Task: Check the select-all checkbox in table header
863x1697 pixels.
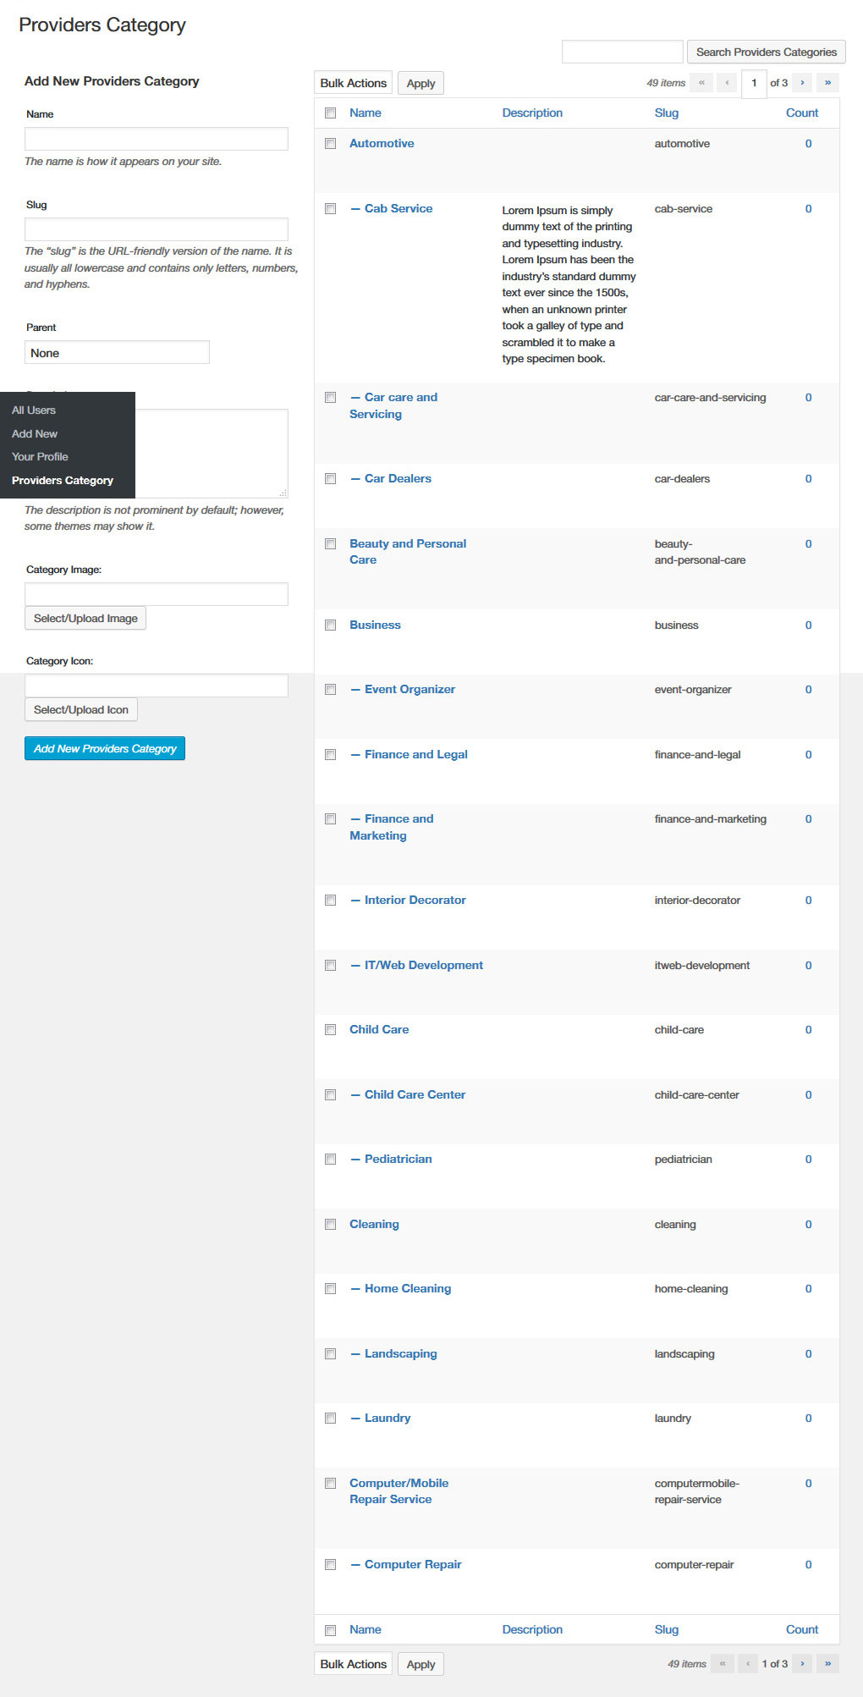Action: (x=331, y=113)
